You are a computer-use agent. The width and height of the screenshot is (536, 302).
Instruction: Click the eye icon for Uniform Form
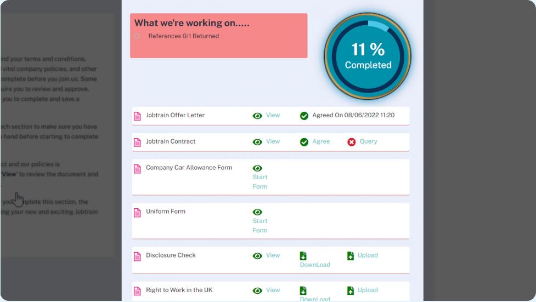[257, 212]
